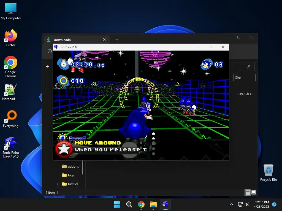Maximize the File Explorer window
Image resolution: width=282 pixels, height=211 pixels.
click(239, 37)
